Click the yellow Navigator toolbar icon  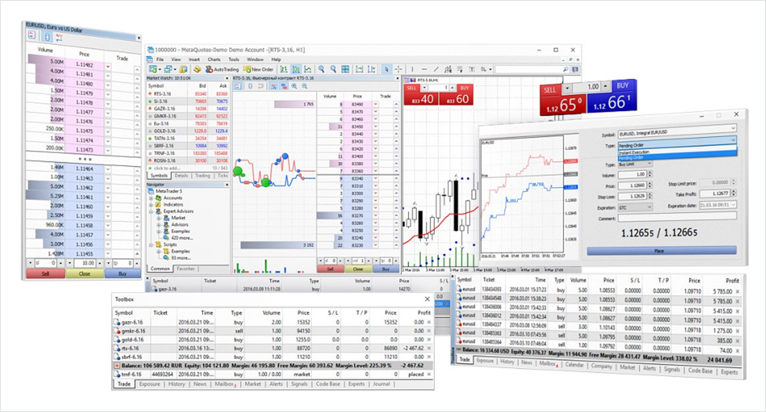[197, 69]
